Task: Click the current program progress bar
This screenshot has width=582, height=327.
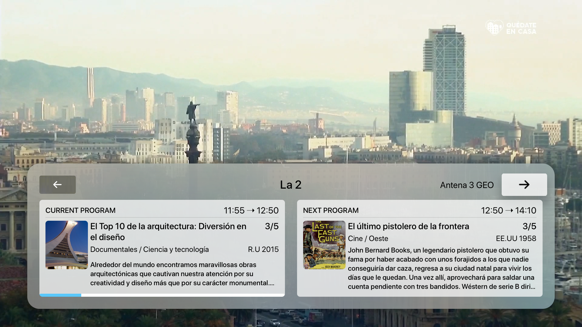Action: tap(162, 295)
